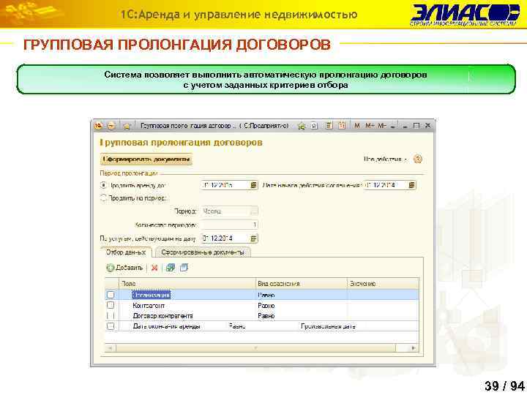Click into agreement start date field
The image size is (527, 395).
click(x=386, y=185)
